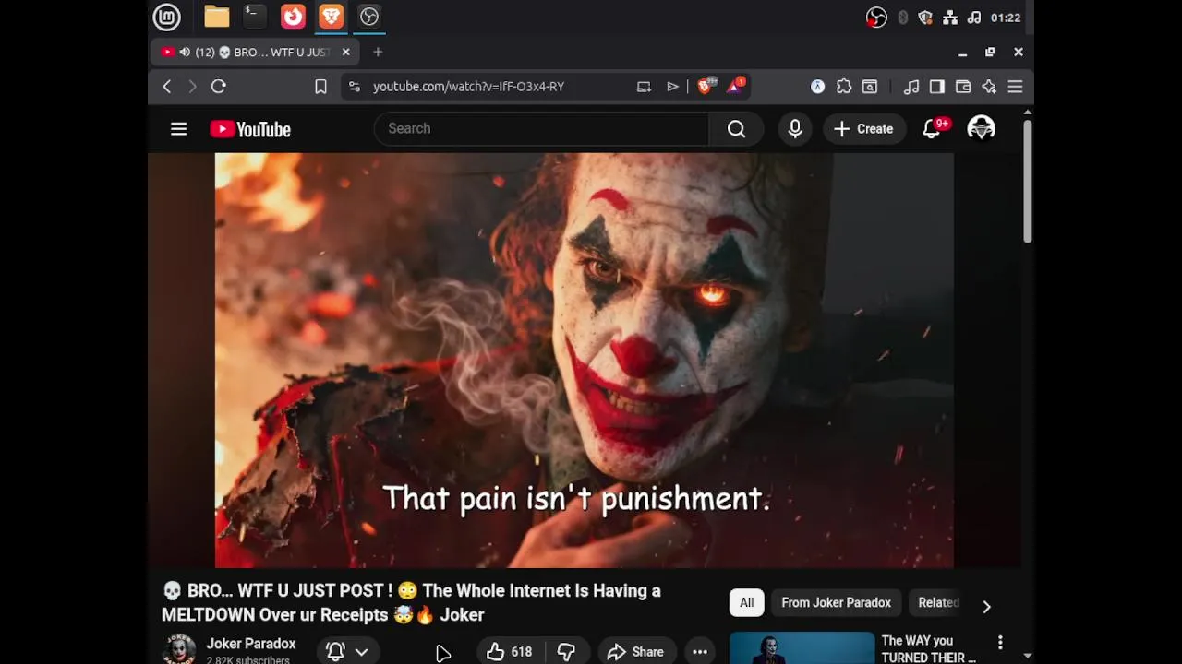The width and height of the screenshot is (1182, 664).
Task: Open the Create menu
Action: (x=863, y=129)
